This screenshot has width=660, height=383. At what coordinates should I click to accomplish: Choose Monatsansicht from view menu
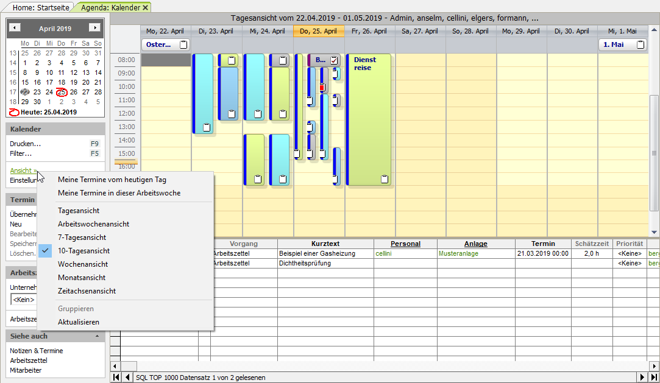click(82, 278)
